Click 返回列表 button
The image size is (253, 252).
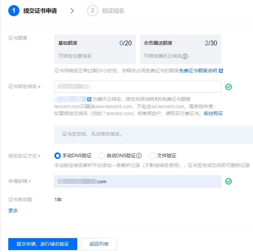tap(99, 244)
